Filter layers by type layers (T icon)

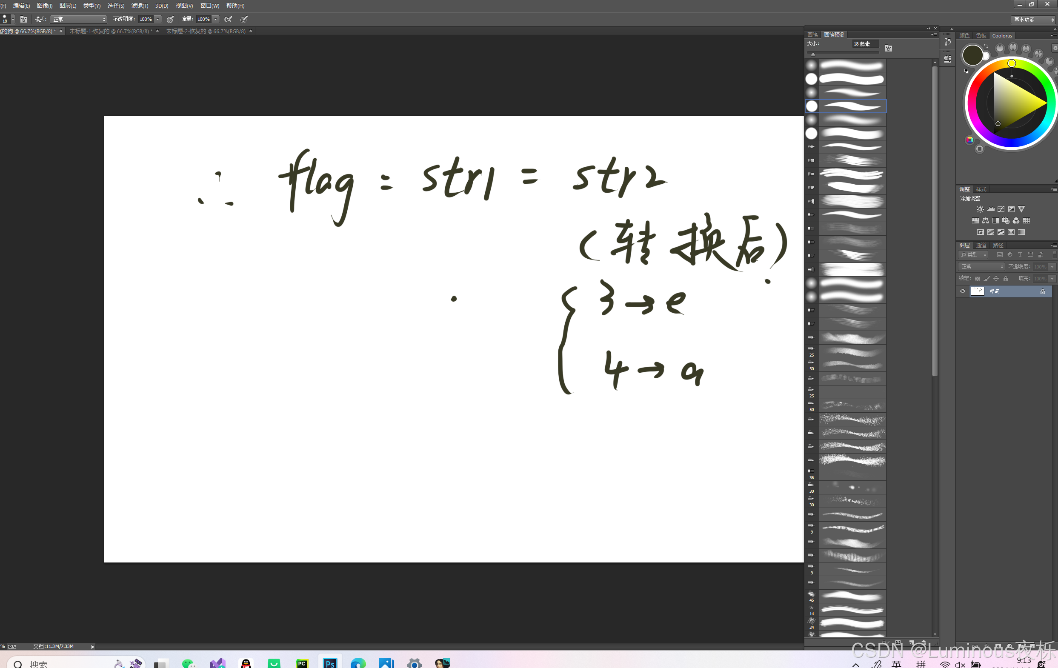click(x=1020, y=255)
